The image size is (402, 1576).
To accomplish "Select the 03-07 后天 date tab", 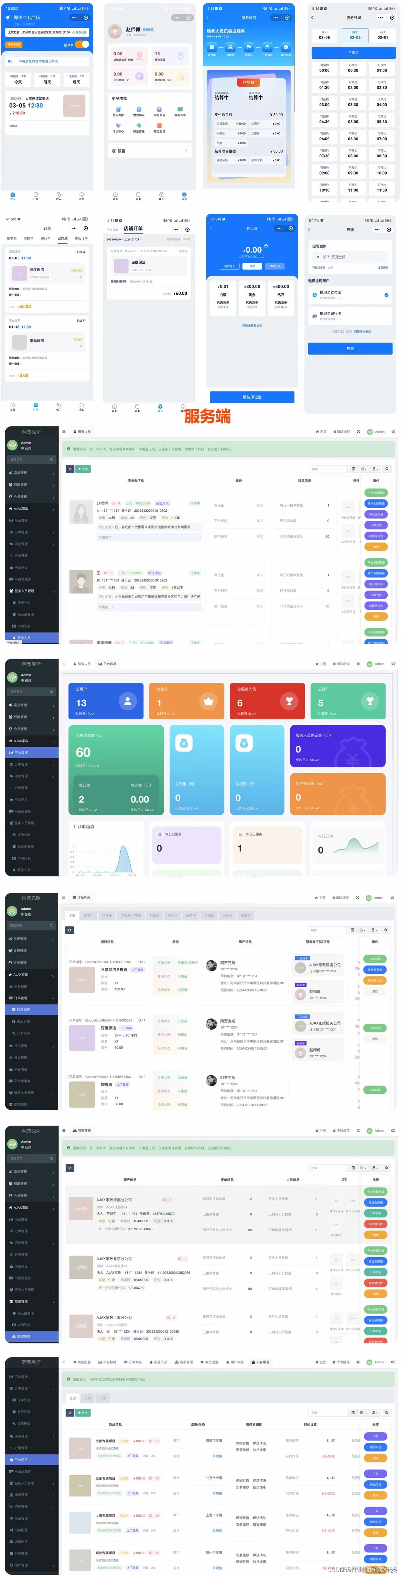I will click(383, 35).
